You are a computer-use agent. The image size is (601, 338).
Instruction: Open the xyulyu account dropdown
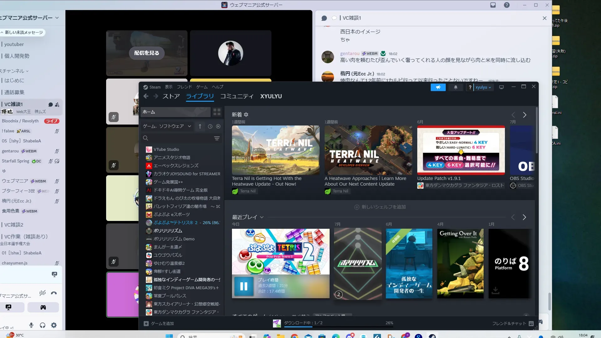483,87
